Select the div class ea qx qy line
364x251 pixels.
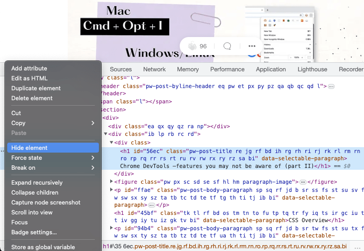(169, 126)
